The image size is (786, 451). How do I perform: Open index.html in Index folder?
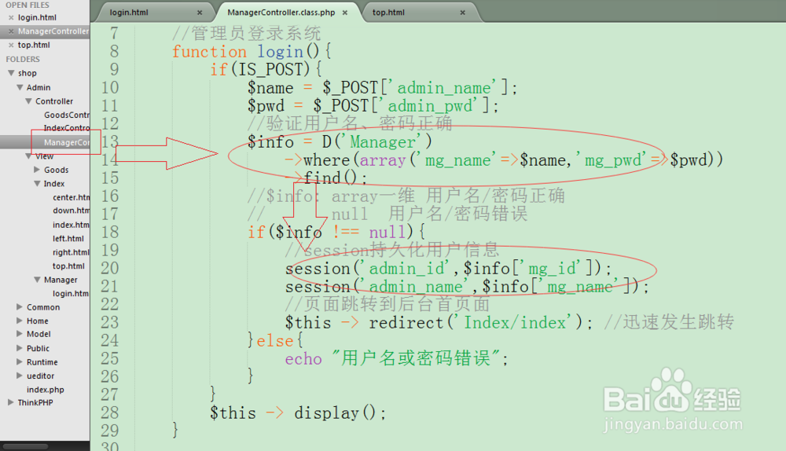(72, 225)
